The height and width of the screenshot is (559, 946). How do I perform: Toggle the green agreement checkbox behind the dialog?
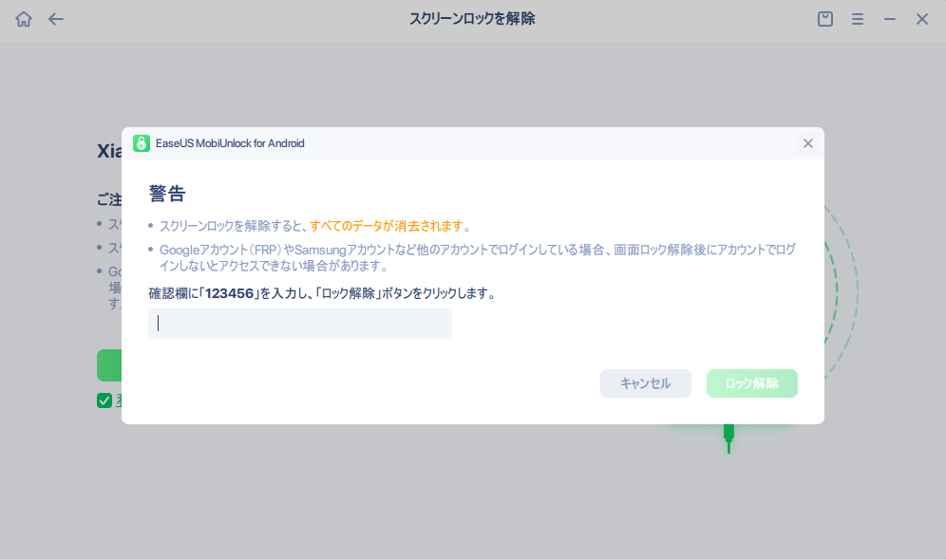coord(104,401)
